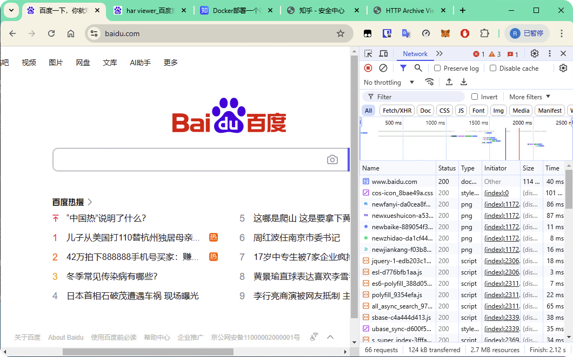
Task: Open the speedometer extension icon
Action: 426,33
